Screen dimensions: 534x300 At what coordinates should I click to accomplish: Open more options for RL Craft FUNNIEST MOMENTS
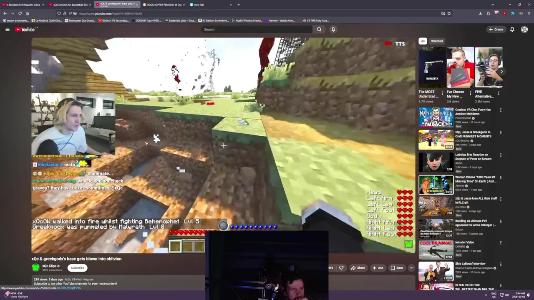(501, 132)
